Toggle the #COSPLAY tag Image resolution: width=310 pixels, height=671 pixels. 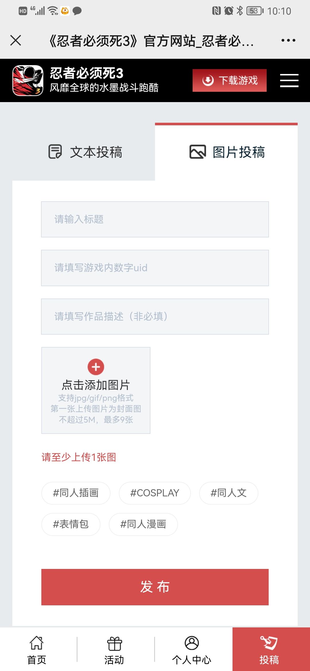coord(155,493)
